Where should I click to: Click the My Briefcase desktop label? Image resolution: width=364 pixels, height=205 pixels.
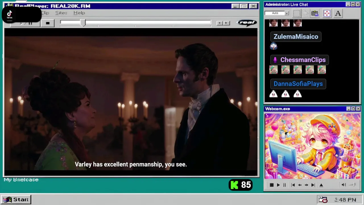tap(21, 180)
